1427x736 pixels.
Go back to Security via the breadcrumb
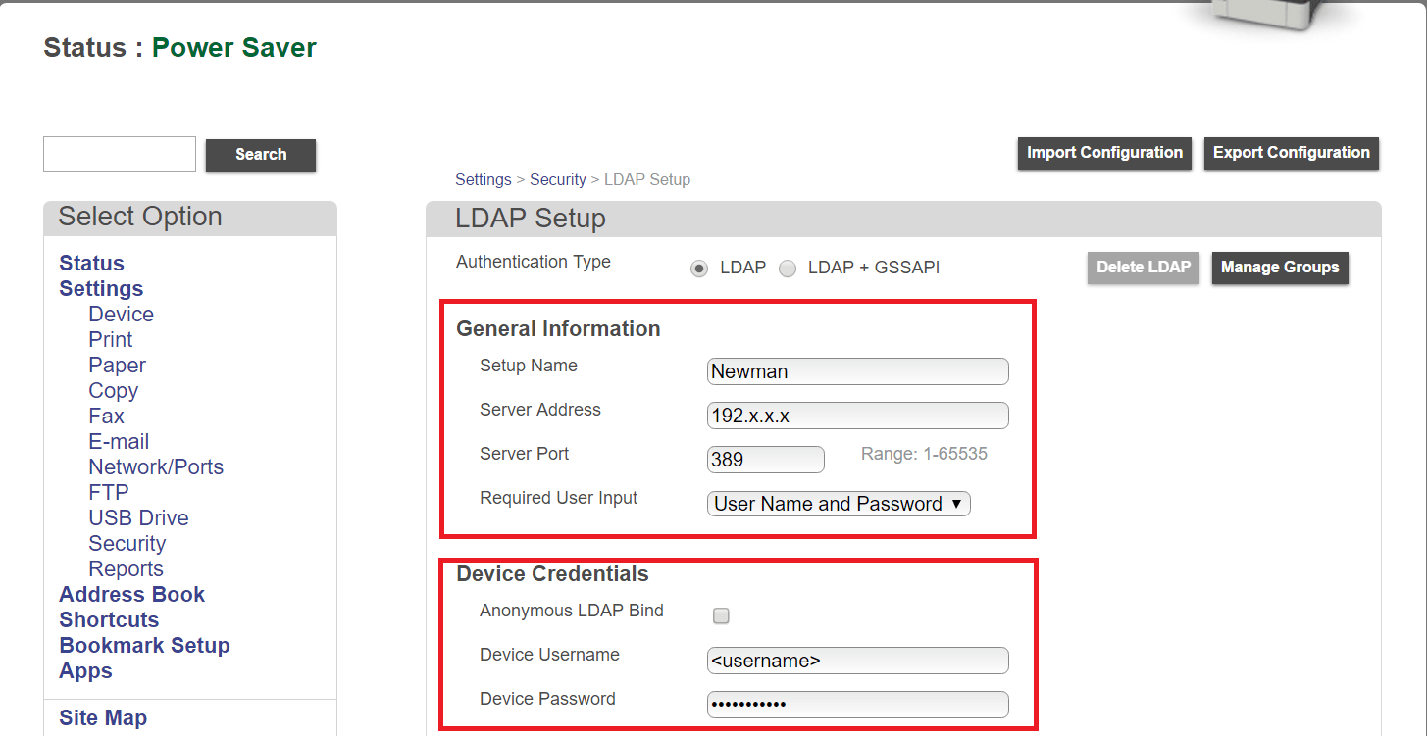pos(557,179)
